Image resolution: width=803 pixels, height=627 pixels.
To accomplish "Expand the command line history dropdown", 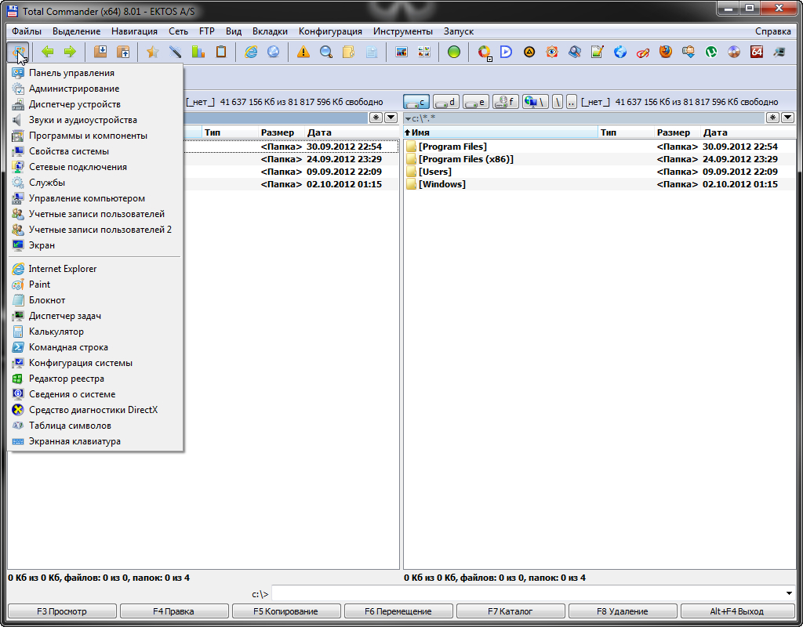I will tap(788, 593).
